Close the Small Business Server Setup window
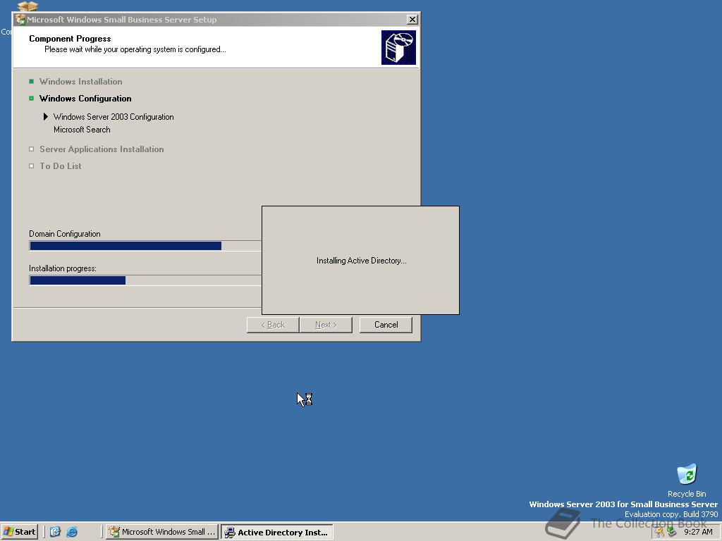 [x=412, y=19]
